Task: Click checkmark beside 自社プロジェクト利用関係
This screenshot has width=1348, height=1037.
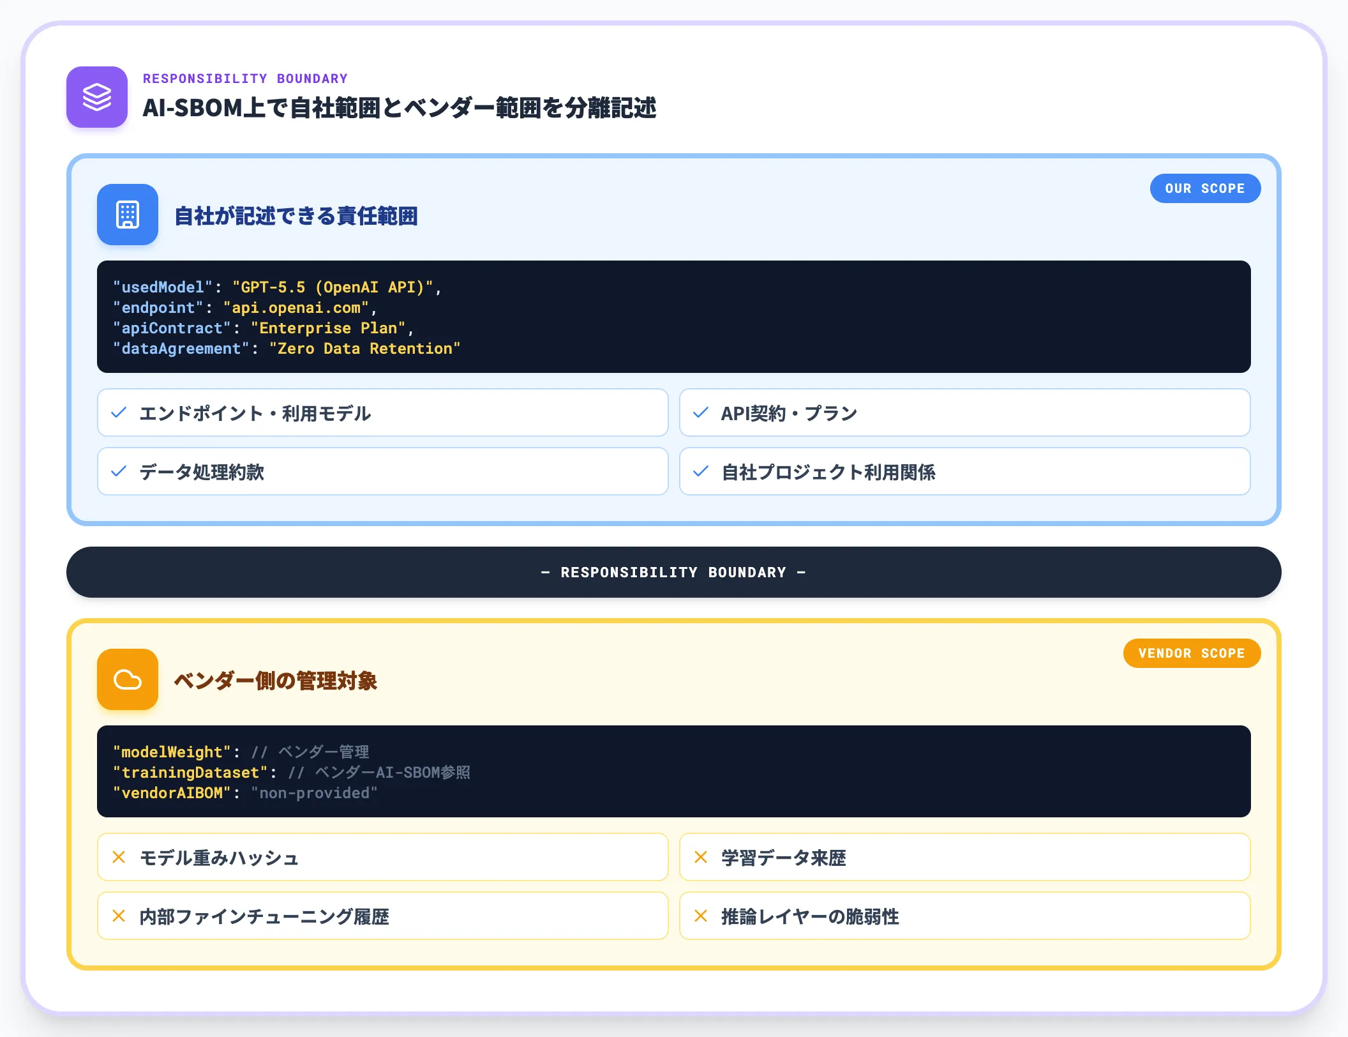Action: (701, 471)
